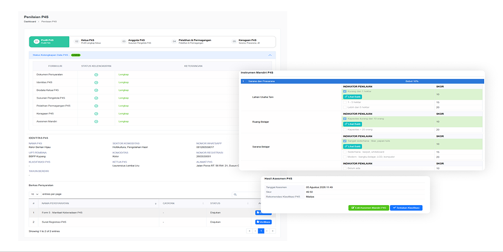Click the check icon for Susunan Pengelola P4S
Viewport: 503px width, 252px height.
click(x=96, y=98)
